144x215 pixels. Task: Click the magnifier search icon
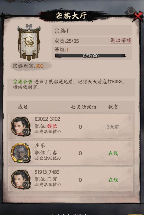(131, 11)
